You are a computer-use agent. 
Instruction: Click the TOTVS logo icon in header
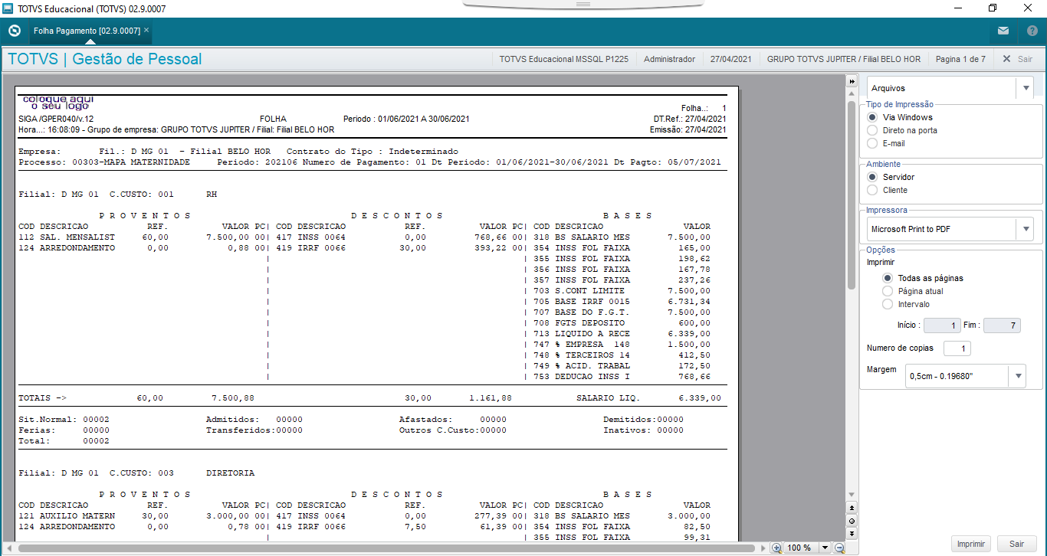pyautogui.click(x=14, y=31)
